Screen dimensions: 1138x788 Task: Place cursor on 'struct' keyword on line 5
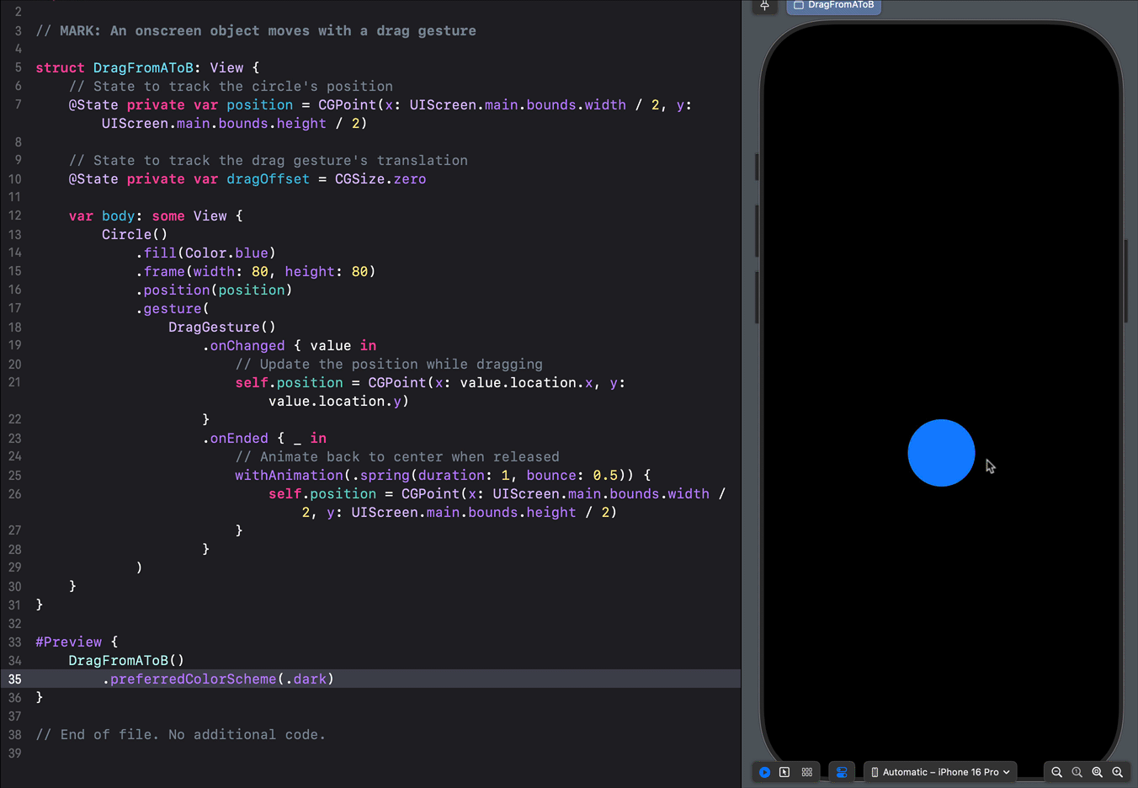[60, 68]
